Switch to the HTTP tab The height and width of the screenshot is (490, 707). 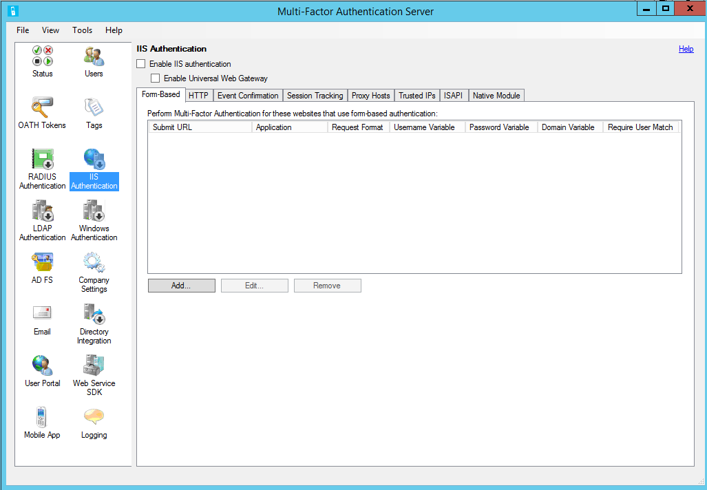click(198, 96)
